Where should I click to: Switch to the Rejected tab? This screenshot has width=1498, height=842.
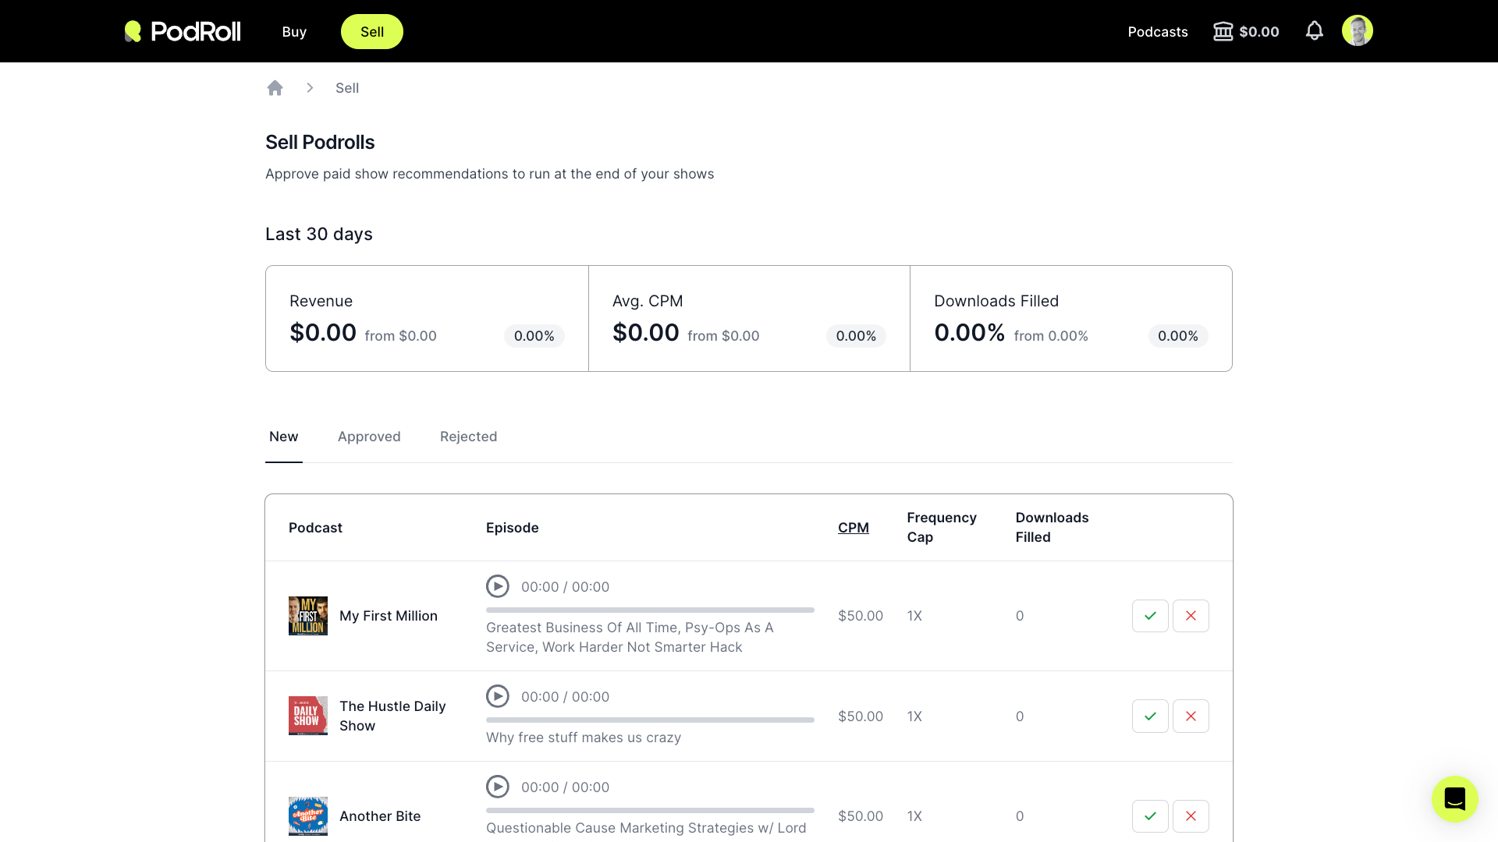(x=468, y=437)
